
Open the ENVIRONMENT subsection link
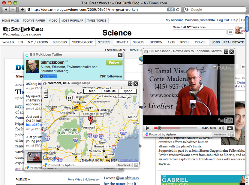(x=116, y=50)
